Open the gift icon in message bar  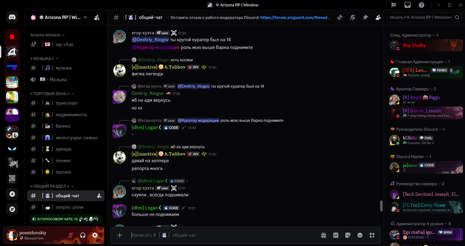[324, 235]
